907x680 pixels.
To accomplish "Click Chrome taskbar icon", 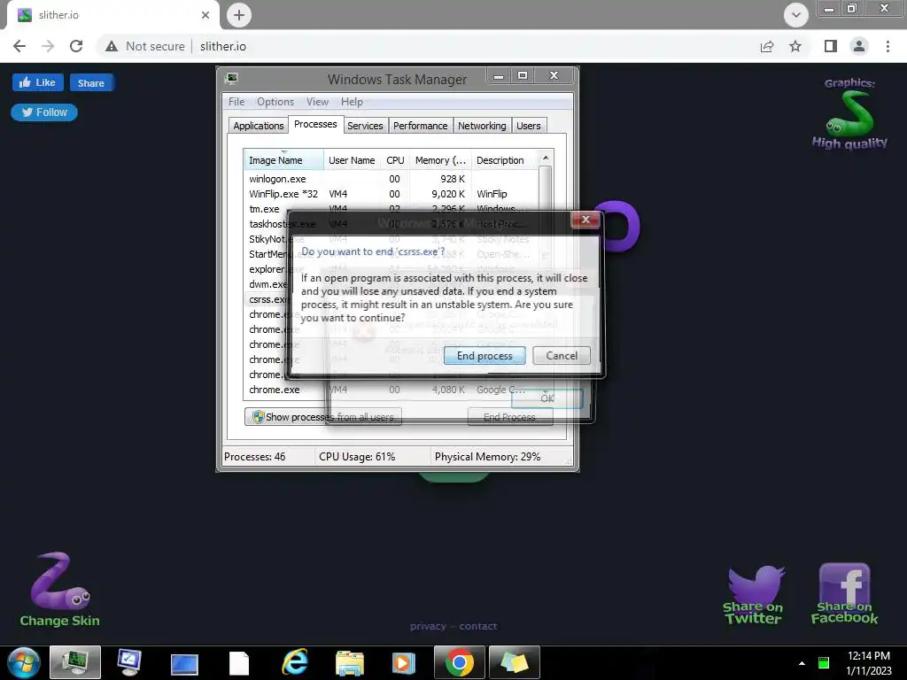I will pyautogui.click(x=460, y=662).
